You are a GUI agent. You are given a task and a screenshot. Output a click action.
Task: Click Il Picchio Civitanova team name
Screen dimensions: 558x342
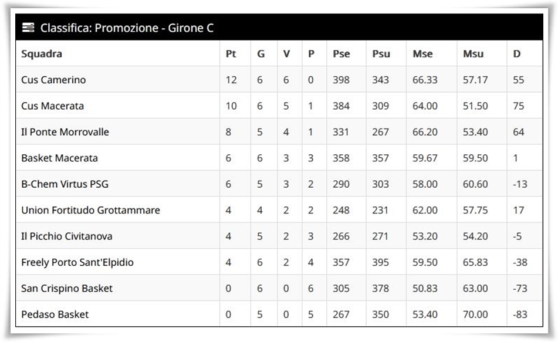[x=66, y=236]
